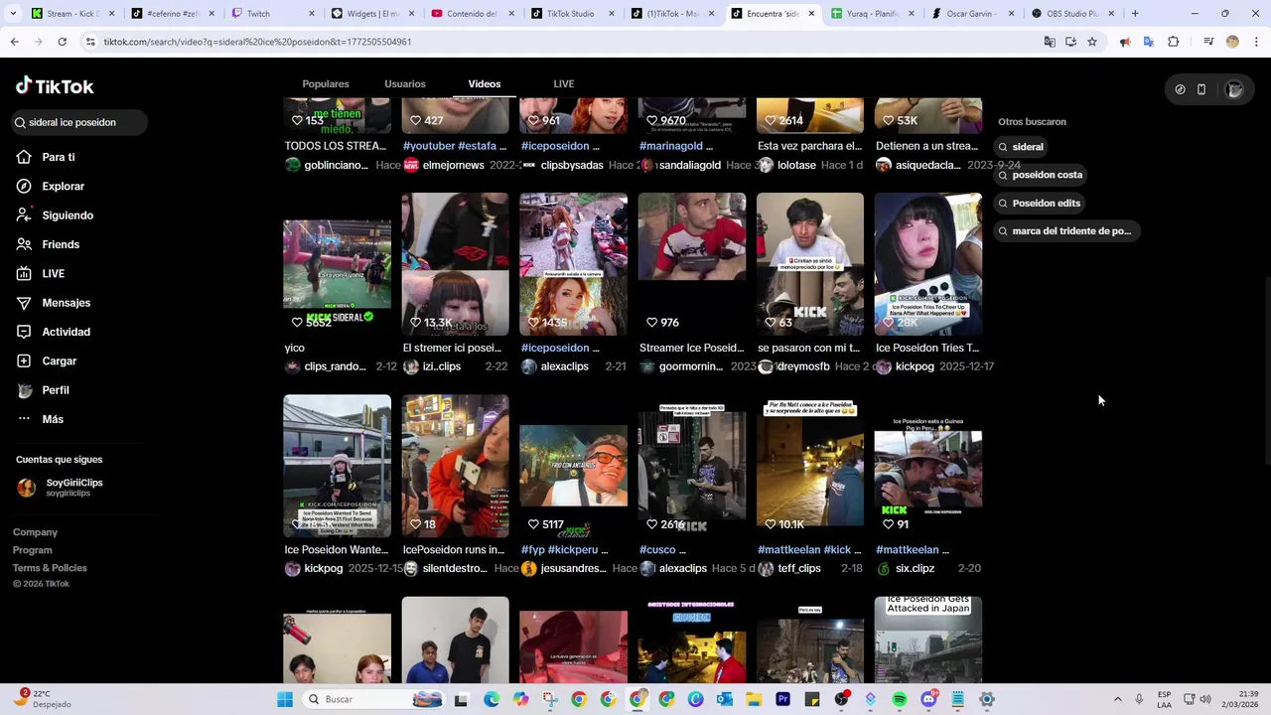Viewport: 1271px width, 715px height.
Task: Open Chrome three-dot menu
Action: point(1257,42)
